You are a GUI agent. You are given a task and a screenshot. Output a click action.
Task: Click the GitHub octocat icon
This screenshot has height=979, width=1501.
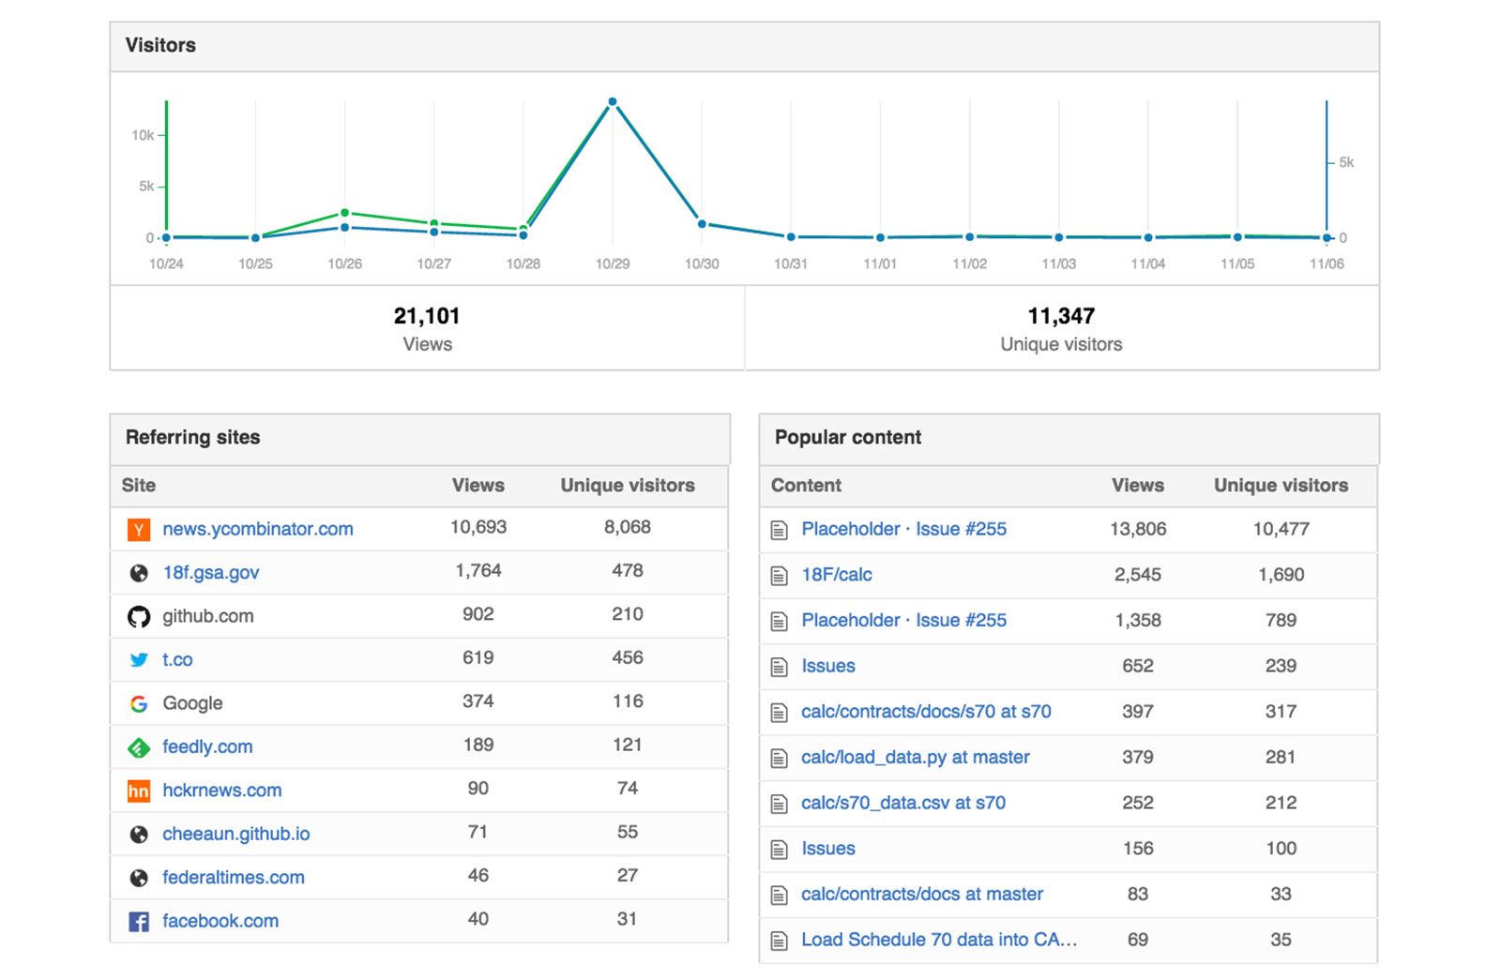(139, 617)
